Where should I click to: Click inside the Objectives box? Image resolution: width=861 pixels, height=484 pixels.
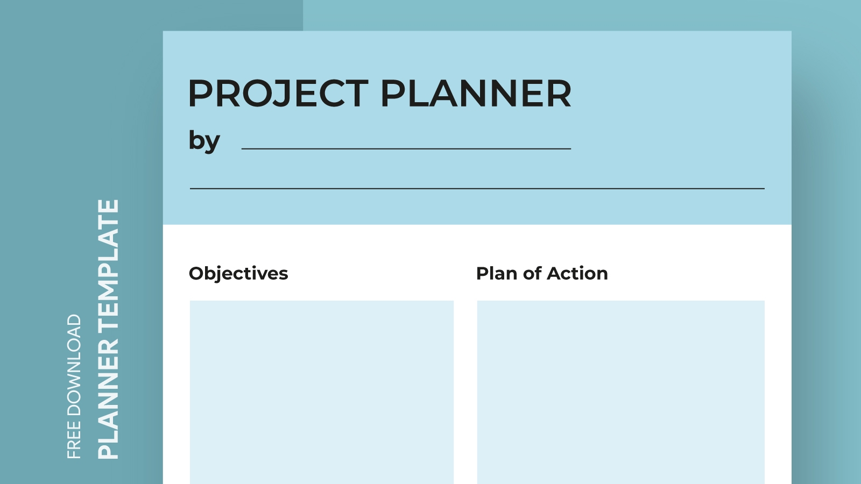click(321, 392)
